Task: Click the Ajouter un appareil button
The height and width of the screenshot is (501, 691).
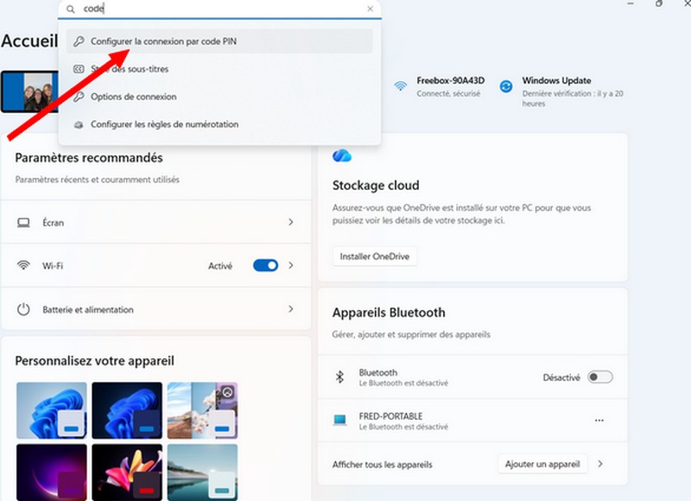Action: point(542,464)
